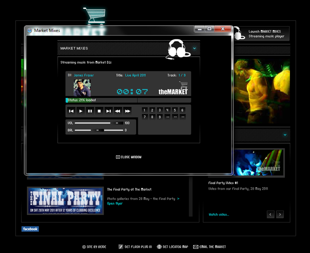
Task: Fast forward the current mix
Action: point(128,111)
